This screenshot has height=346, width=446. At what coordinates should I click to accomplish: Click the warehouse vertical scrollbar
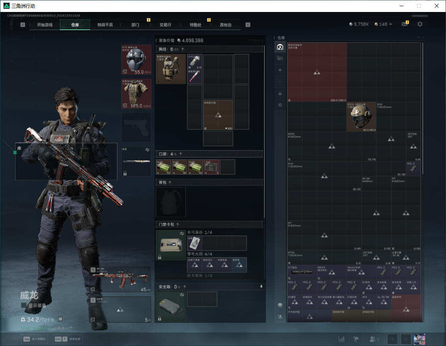click(423, 108)
